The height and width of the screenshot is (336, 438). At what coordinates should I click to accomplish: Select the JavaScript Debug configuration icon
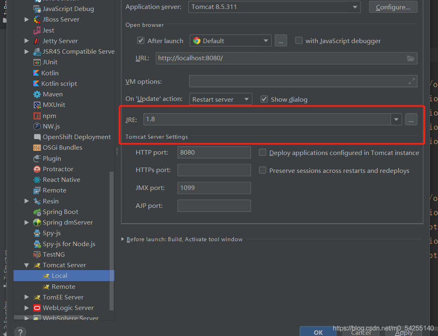coord(37,9)
